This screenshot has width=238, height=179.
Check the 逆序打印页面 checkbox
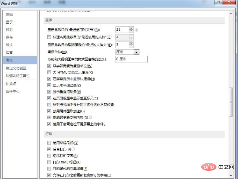click(x=49, y=156)
